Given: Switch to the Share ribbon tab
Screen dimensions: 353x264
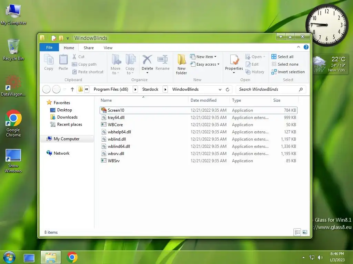Looking at the screenshot, I should (x=89, y=48).
